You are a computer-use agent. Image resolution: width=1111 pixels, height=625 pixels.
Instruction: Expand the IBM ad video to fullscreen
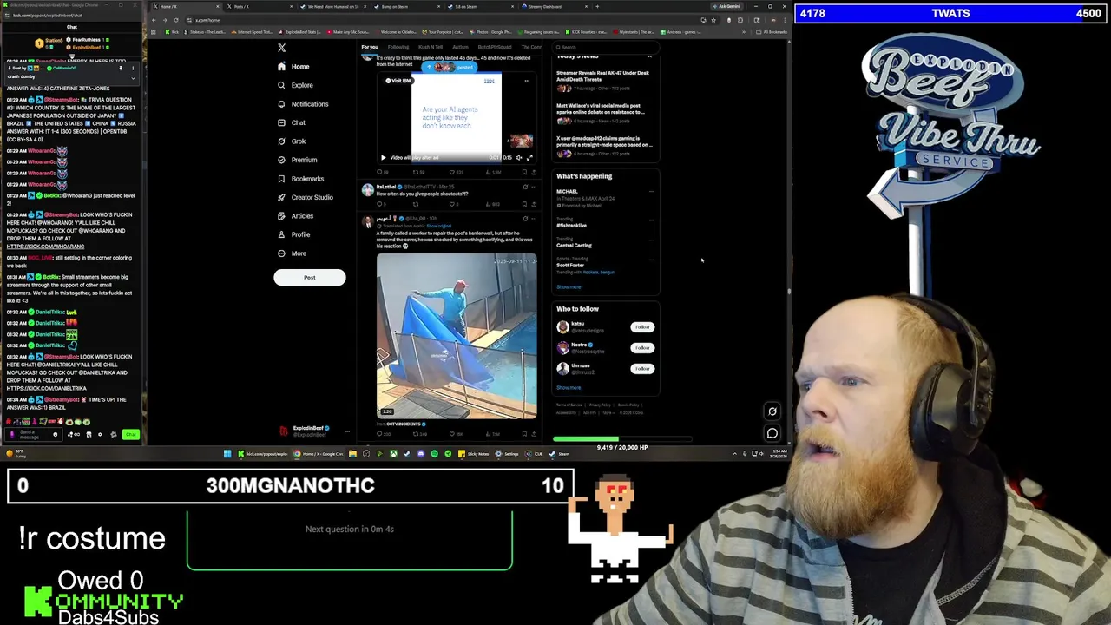(529, 158)
